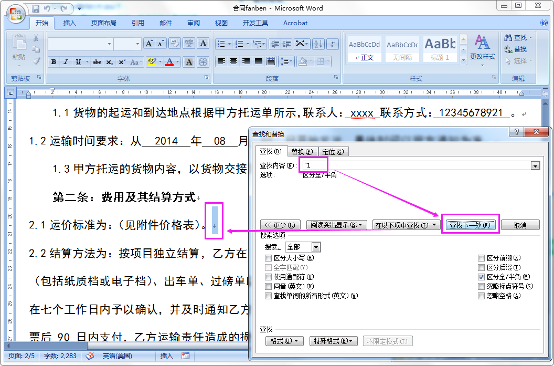Screen dimensions: 554x366
Task: Open shading fill color bucket
Action: [x=302, y=62]
